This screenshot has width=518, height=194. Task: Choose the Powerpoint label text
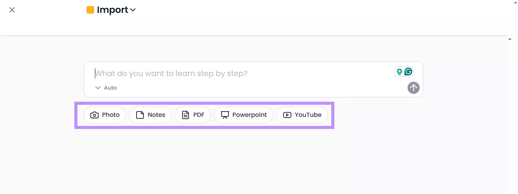250,115
